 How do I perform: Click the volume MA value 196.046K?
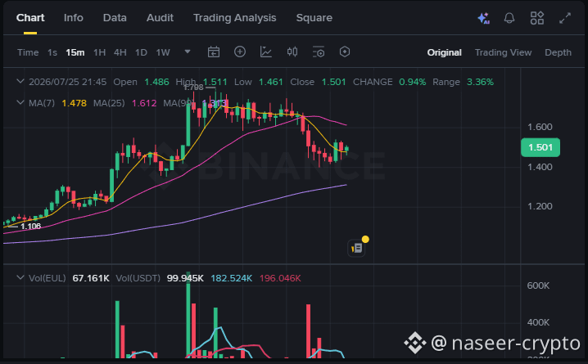280,278
